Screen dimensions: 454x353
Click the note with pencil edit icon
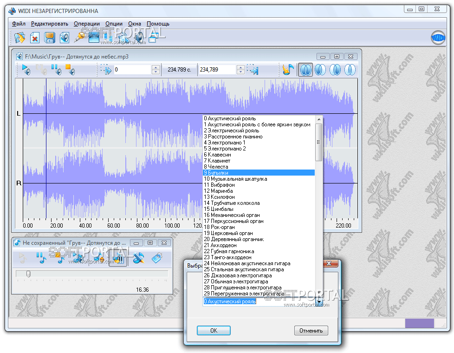point(138,258)
